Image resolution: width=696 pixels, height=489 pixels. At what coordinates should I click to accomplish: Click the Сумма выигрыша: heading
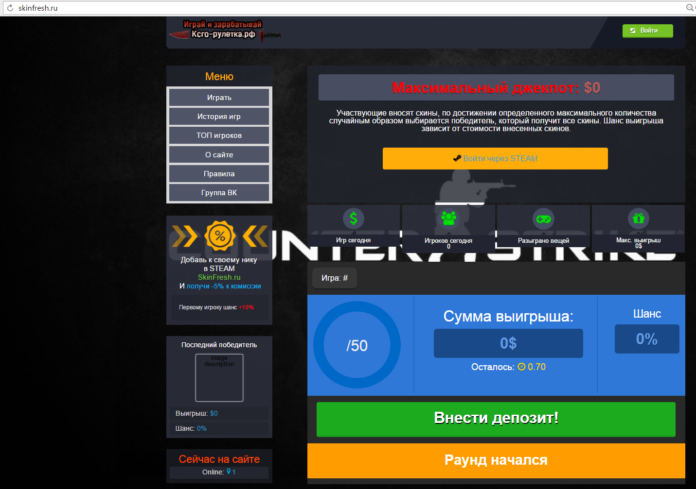(x=508, y=317)
